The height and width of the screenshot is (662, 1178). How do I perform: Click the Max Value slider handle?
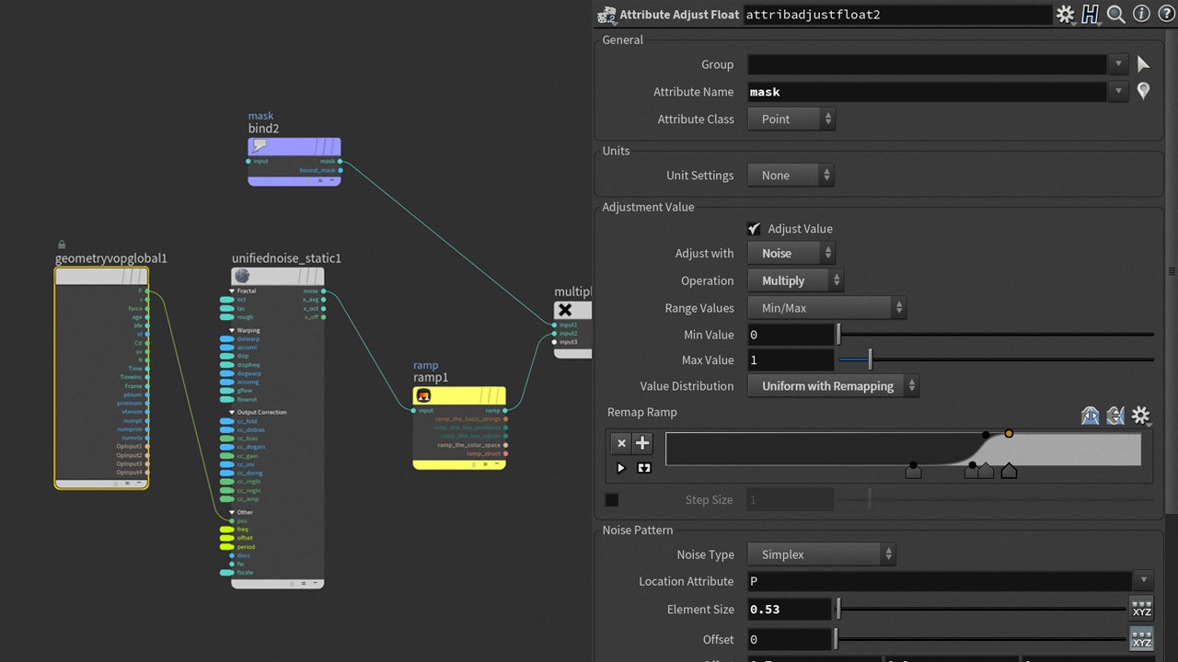[870, 360]
